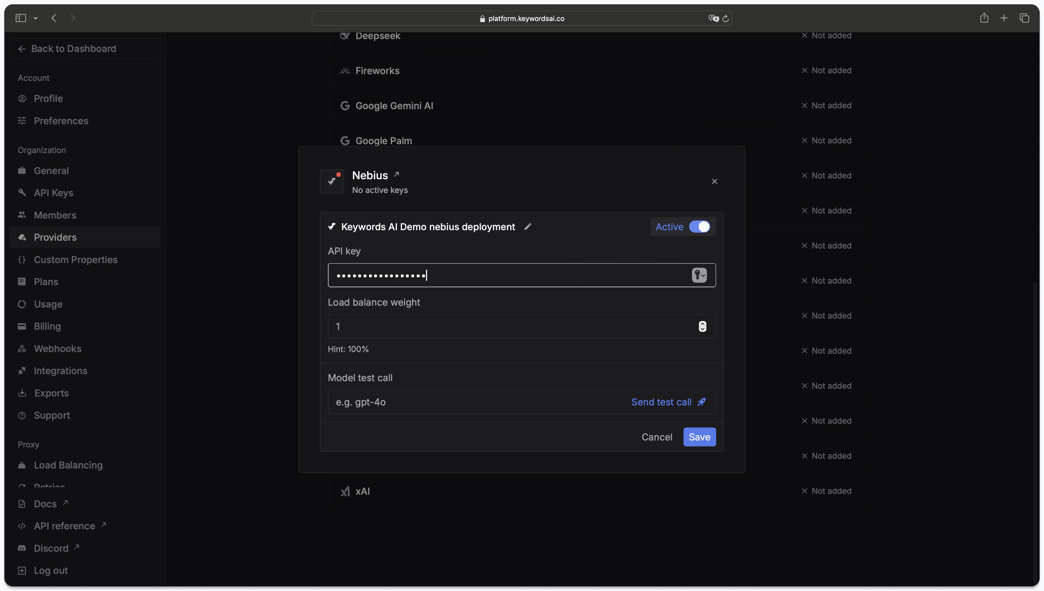Open a new browser tab
The height and width of the screenshot is (591, 1044).
click(1004, 18)
